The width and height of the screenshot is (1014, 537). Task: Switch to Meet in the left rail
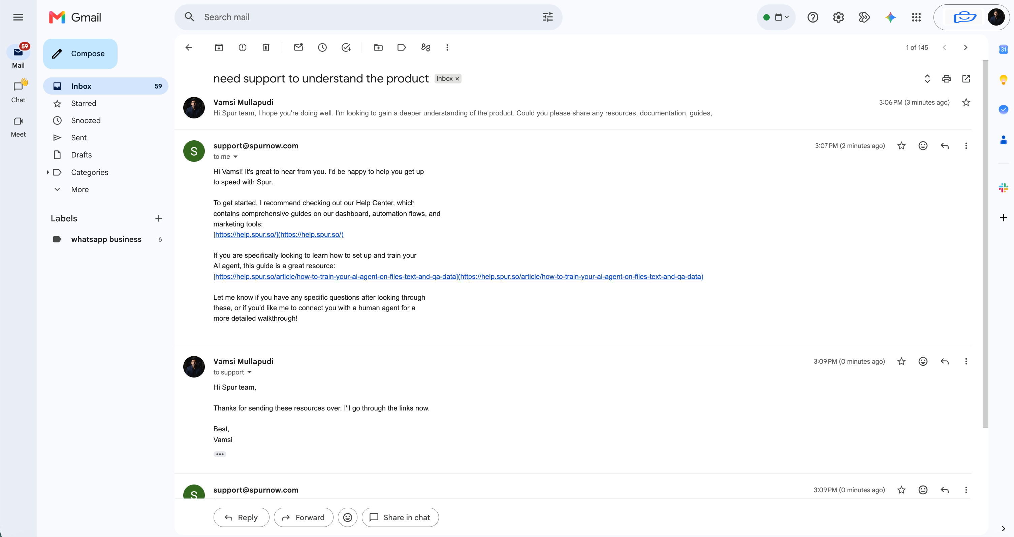[18, 126]
